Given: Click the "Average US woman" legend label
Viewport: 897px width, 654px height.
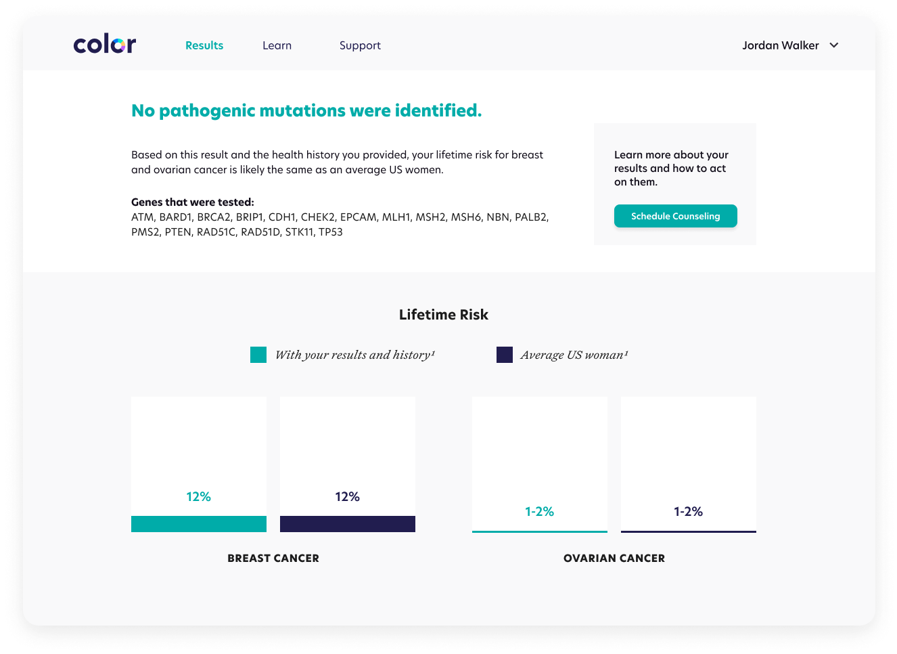Looking at the screenshot, I should click(x=574, y=355).
